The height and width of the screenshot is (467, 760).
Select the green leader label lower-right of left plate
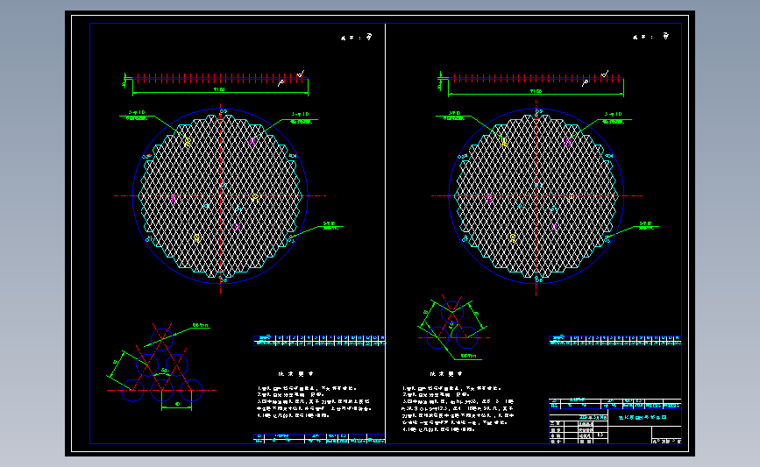(x=330, y=226)
